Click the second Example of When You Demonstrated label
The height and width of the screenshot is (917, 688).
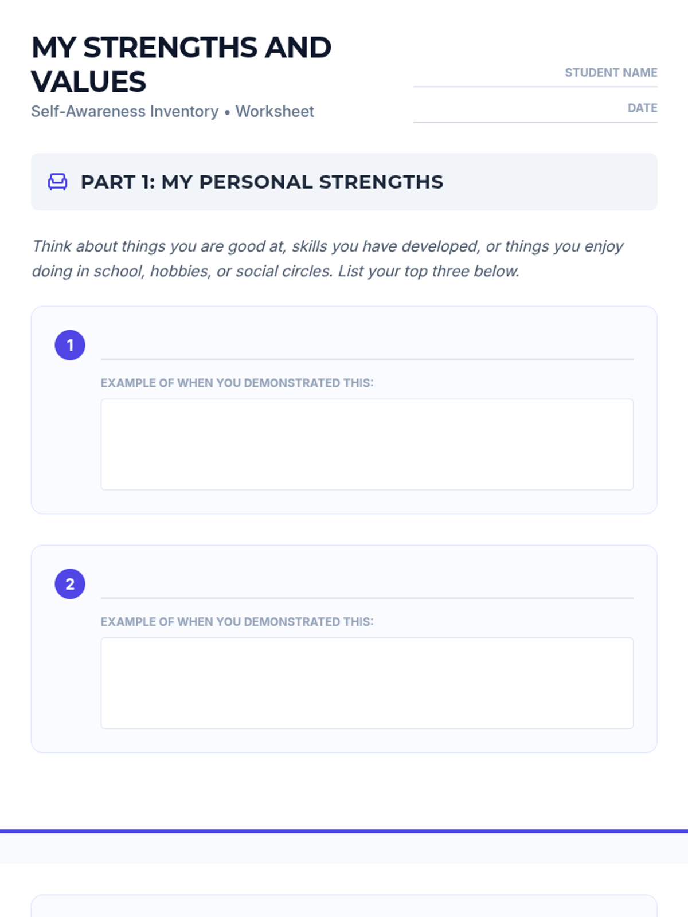tap(237, 622)
